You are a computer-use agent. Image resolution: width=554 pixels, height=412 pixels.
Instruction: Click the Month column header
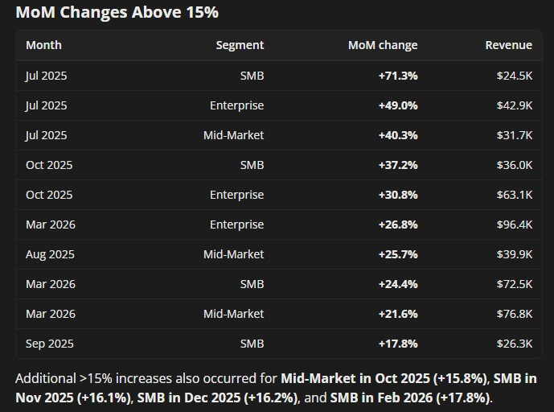pyautogui.click(x=43, y=45)
